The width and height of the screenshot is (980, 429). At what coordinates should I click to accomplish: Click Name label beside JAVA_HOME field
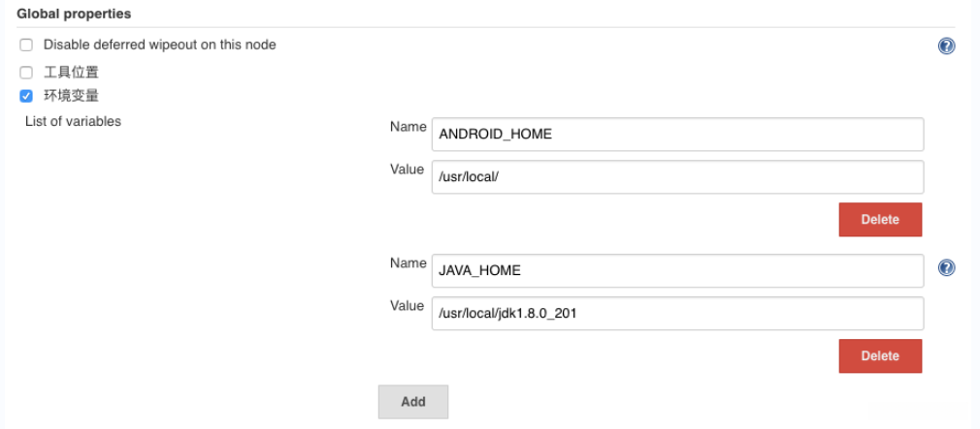tap(408, 263)
